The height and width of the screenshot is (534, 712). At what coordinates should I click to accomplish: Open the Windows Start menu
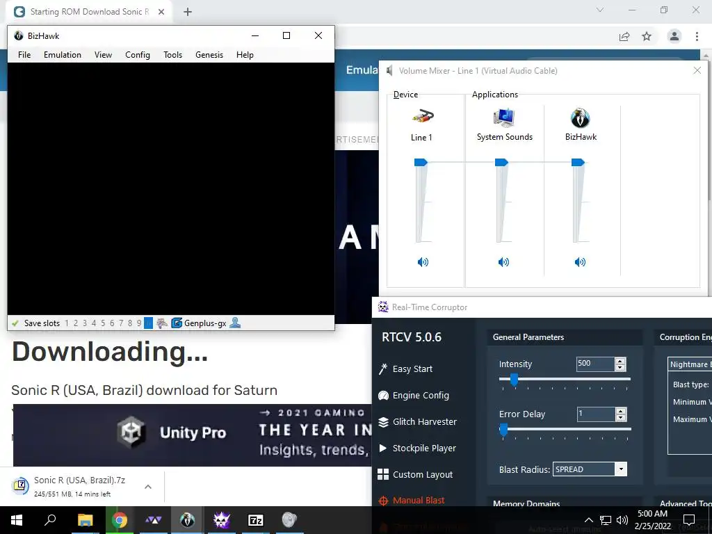pyautogui.click(x=17, y=520)
